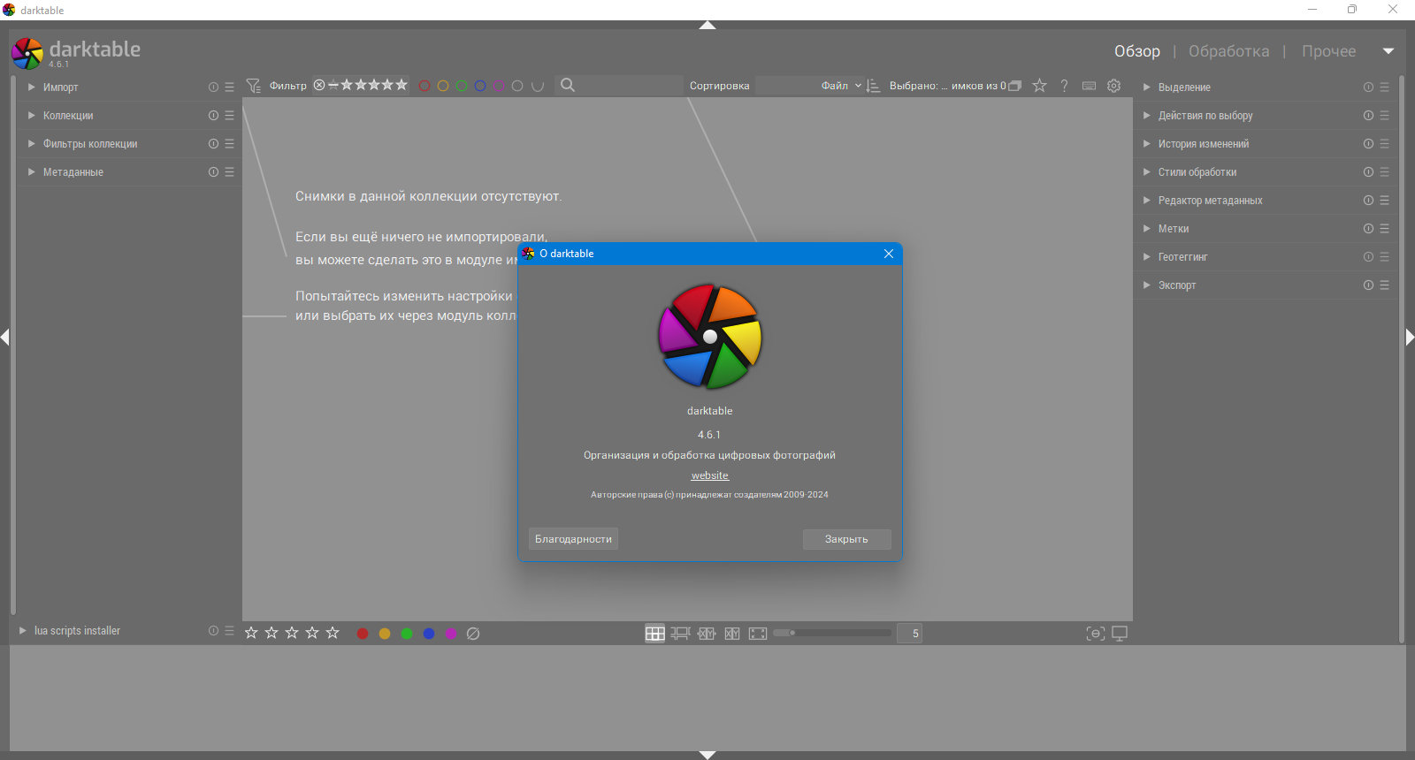Click the reverse sort order icon

click(873, 86)
